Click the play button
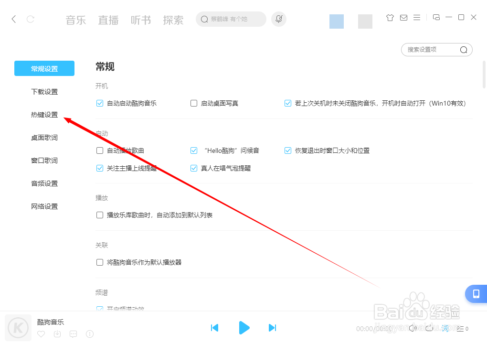The height and width of the screenshot is (344, 487). pos(244,328)
